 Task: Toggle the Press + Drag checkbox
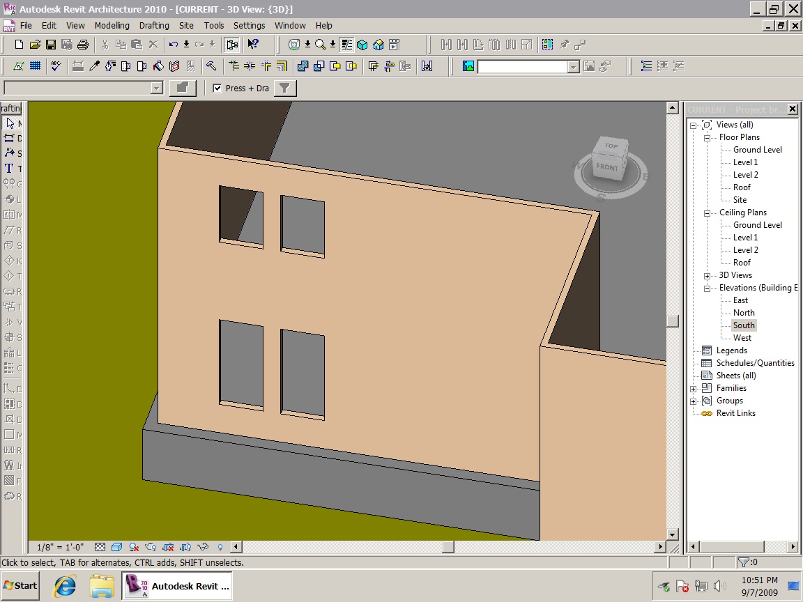click(x=217, y=88)
